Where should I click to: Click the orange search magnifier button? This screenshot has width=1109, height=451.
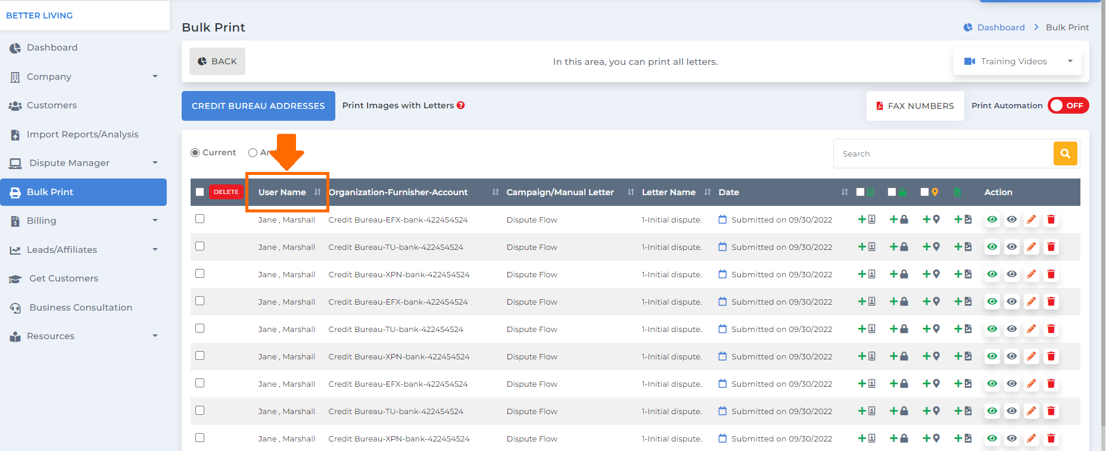pos(1066,154)
